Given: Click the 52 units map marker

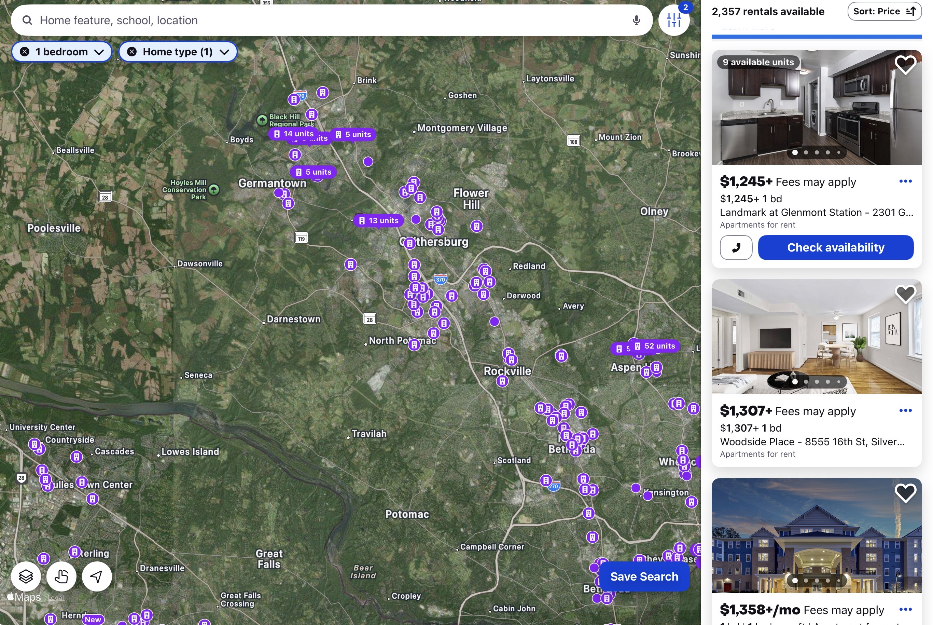Looking at the screenshot, I should tap(655, 346).
